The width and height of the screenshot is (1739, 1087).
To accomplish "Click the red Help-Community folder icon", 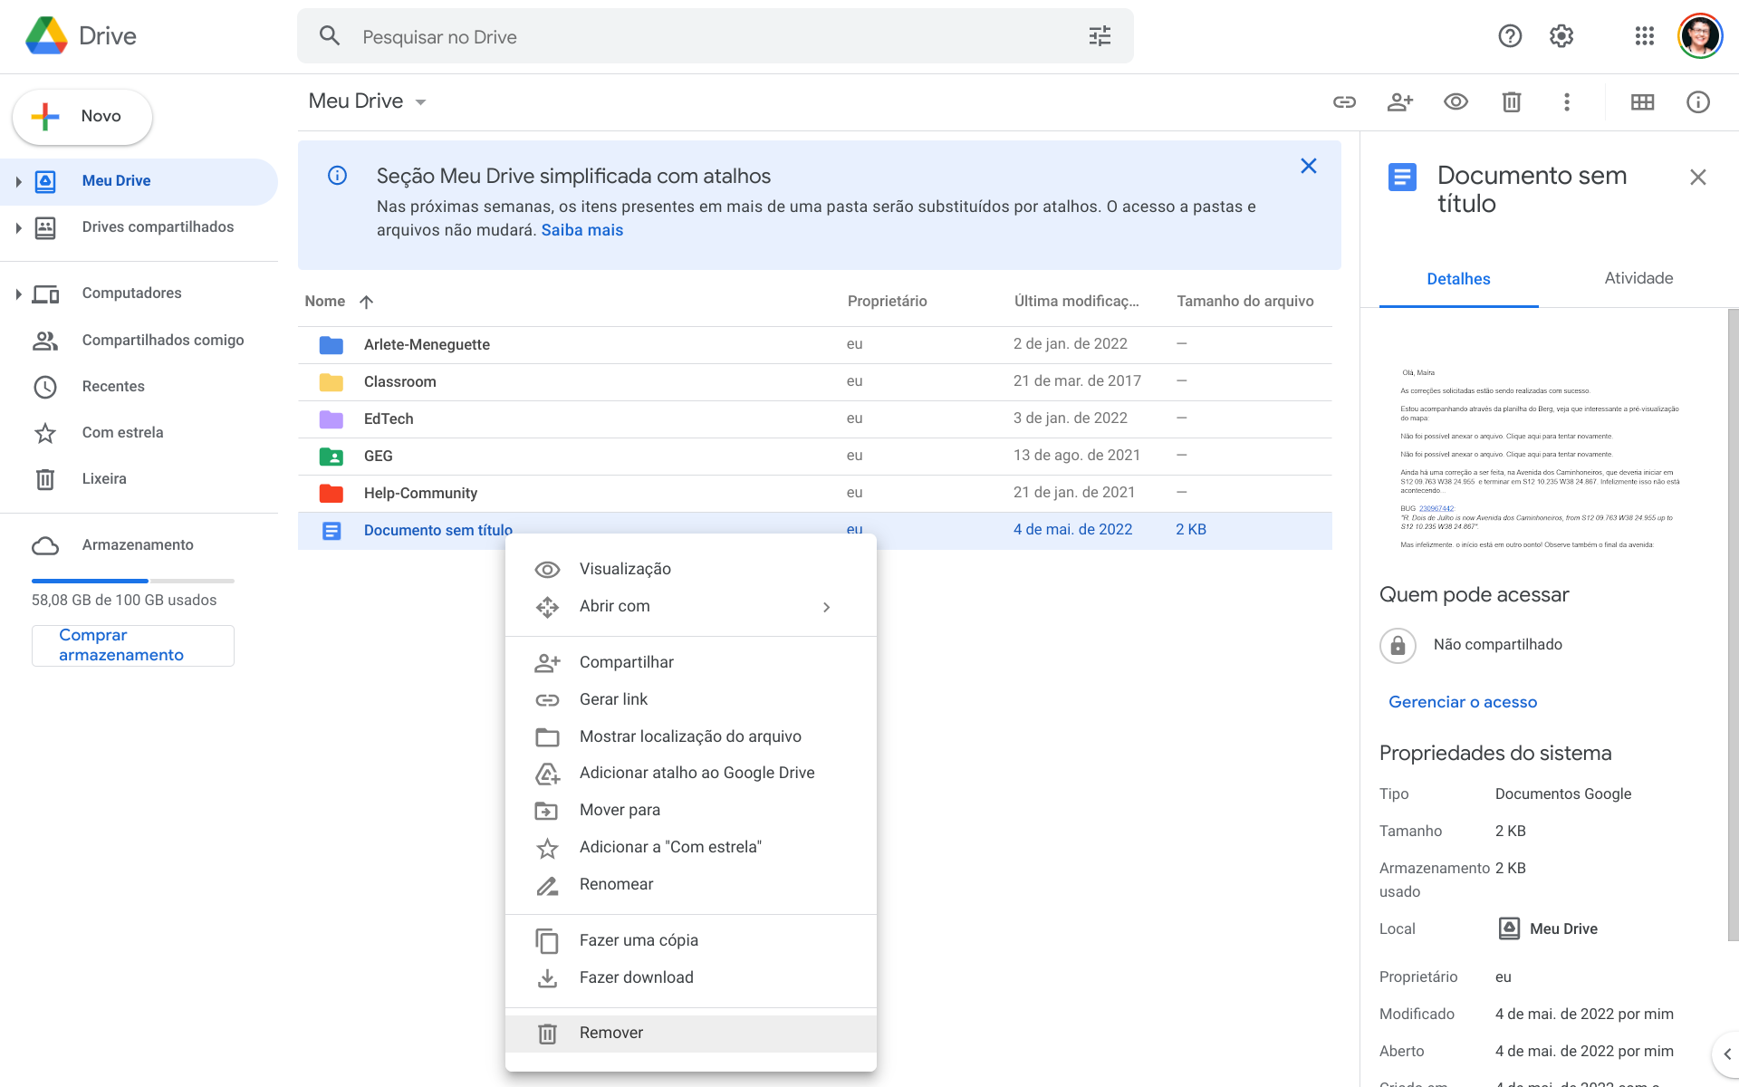I will tap(331, 493).
